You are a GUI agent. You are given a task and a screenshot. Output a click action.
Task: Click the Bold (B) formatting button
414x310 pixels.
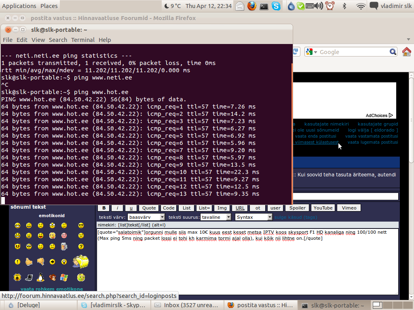104,208
